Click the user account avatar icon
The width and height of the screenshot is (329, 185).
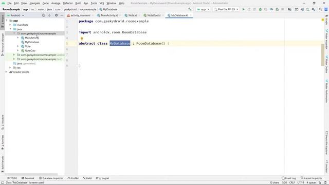coord(326,9)
